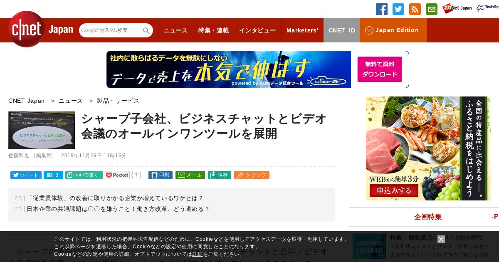Open the ニュース menu
The width and height of the screenshot is (499, 262).
(175, 30)
